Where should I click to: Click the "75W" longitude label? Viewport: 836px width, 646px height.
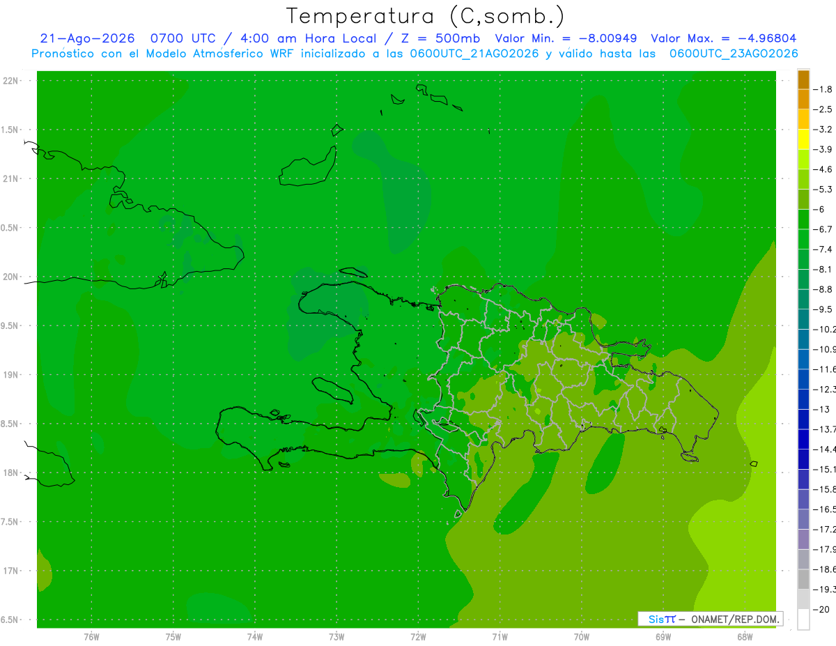(173, 637)
